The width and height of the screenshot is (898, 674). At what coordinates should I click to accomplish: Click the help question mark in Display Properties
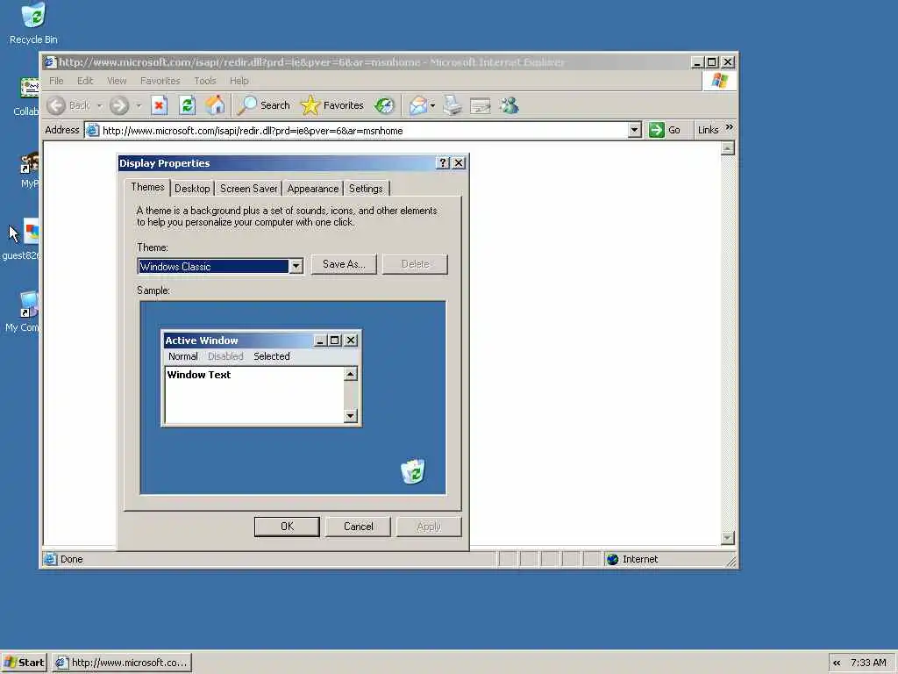(443, 163)
